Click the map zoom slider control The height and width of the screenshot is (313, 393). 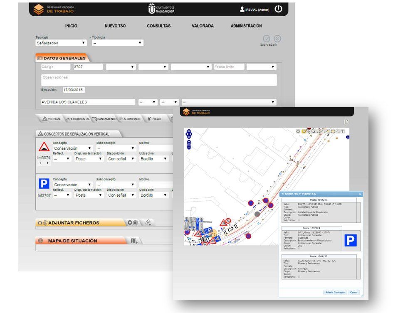(x=189, y=145)
